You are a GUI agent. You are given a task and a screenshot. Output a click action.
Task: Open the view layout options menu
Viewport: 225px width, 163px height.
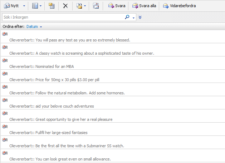coord(37,6)
